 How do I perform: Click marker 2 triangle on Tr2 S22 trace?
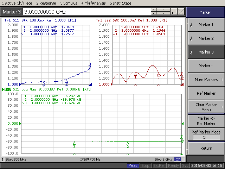[x=158, y=75]
